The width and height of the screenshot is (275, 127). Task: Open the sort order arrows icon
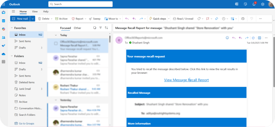tap(106, 28)
